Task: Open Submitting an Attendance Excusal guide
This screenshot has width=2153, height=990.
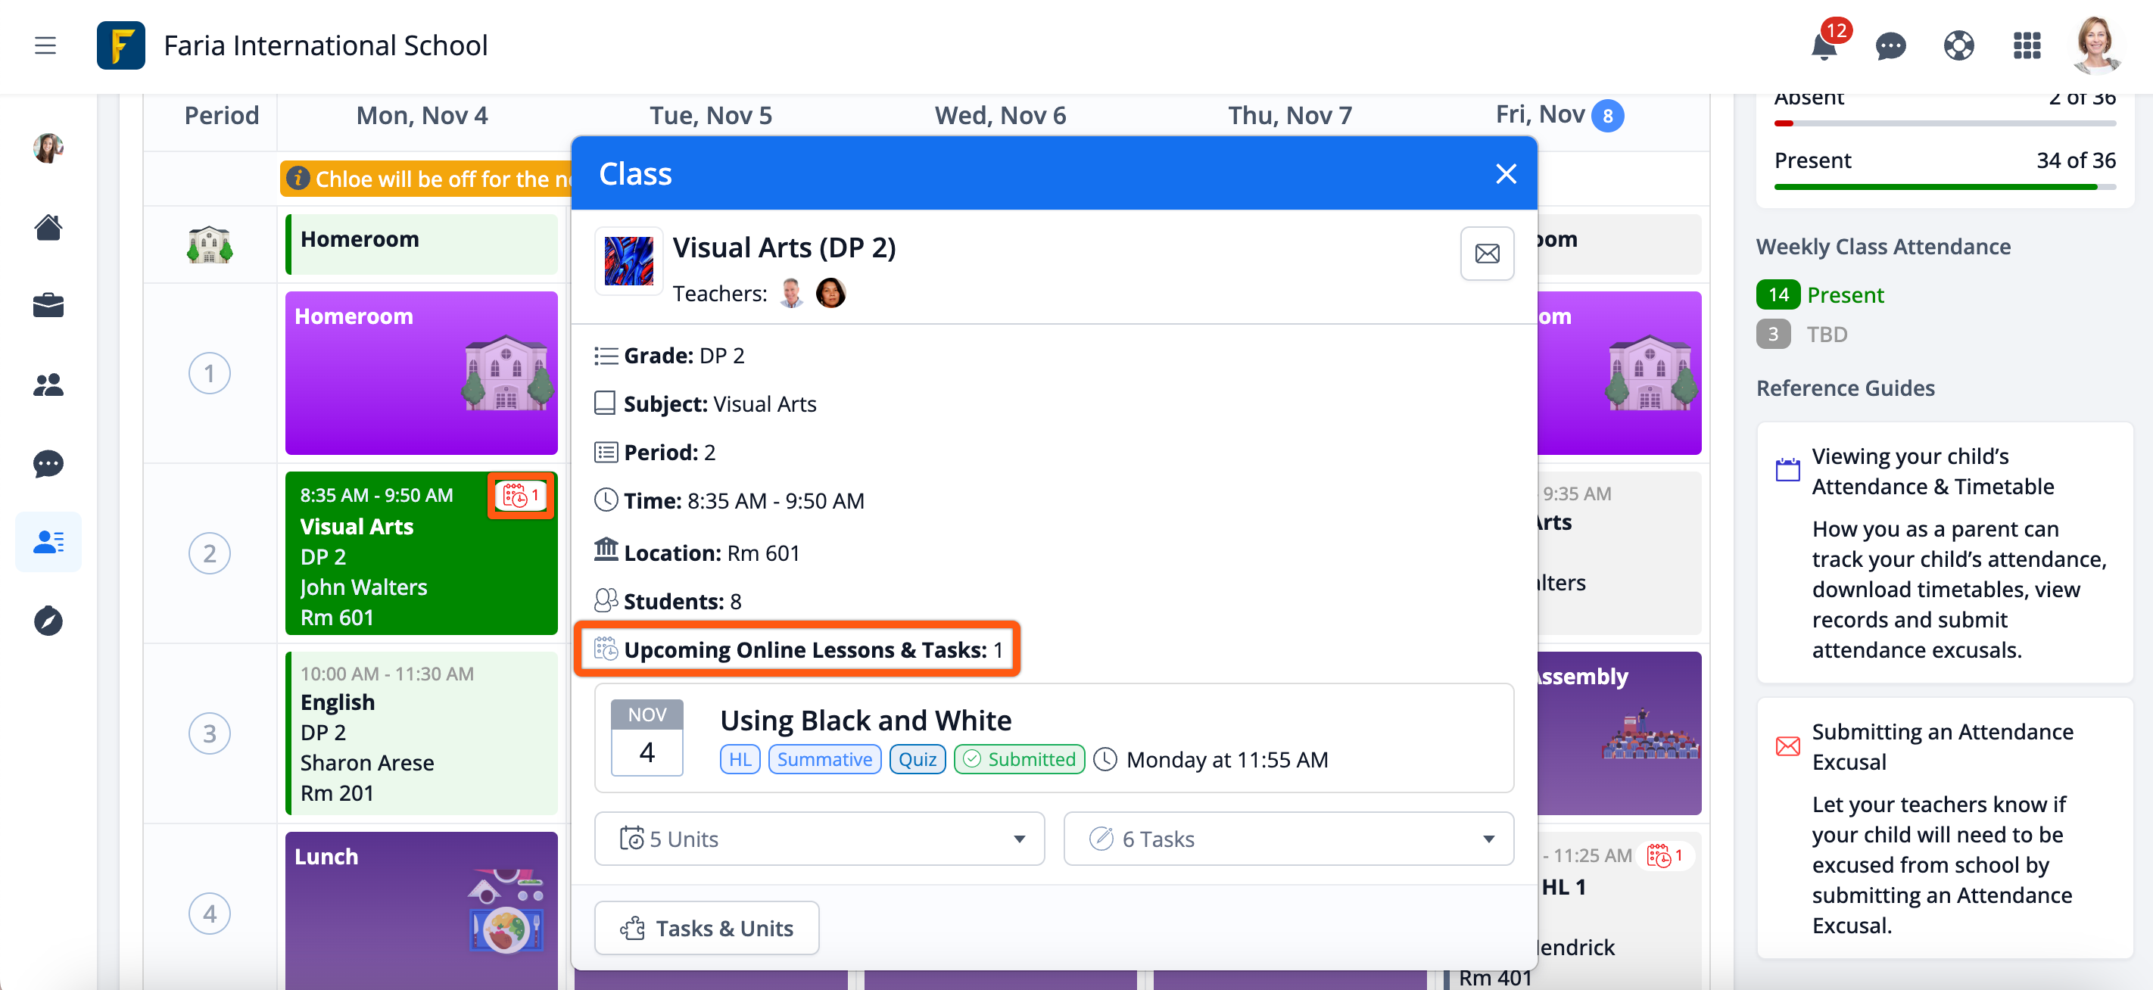Action: click(1942, 746)
